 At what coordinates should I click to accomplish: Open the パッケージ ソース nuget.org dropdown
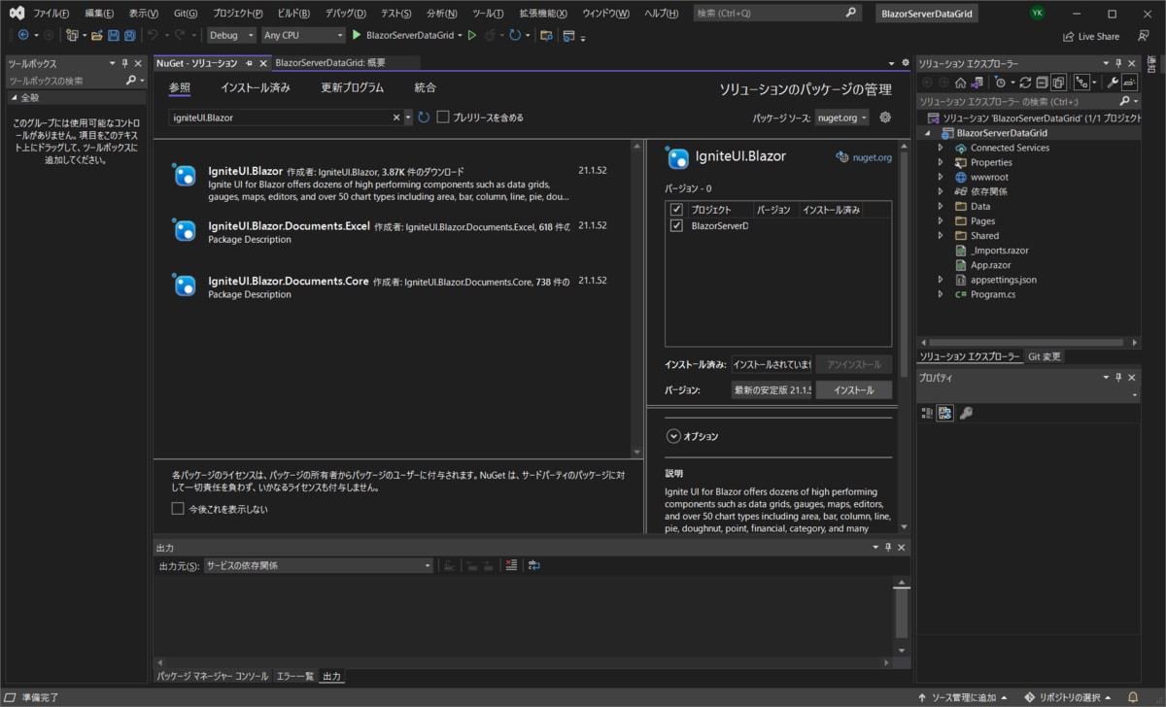pos(841,118)
